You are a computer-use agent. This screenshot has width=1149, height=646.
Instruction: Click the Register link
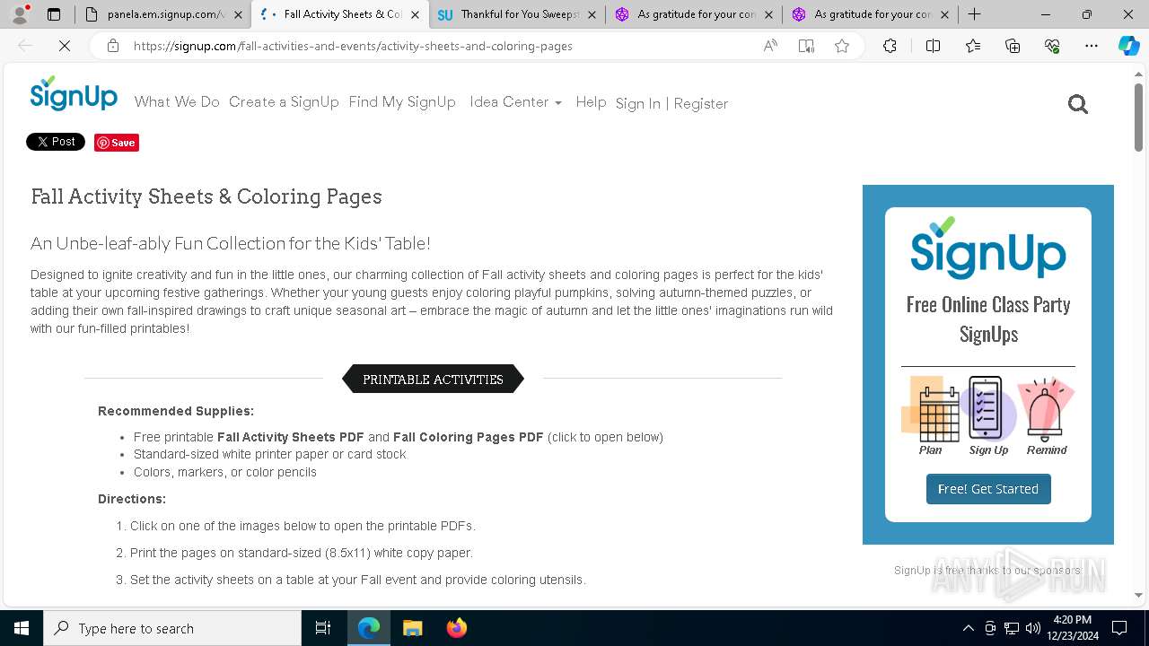point(701,104)
